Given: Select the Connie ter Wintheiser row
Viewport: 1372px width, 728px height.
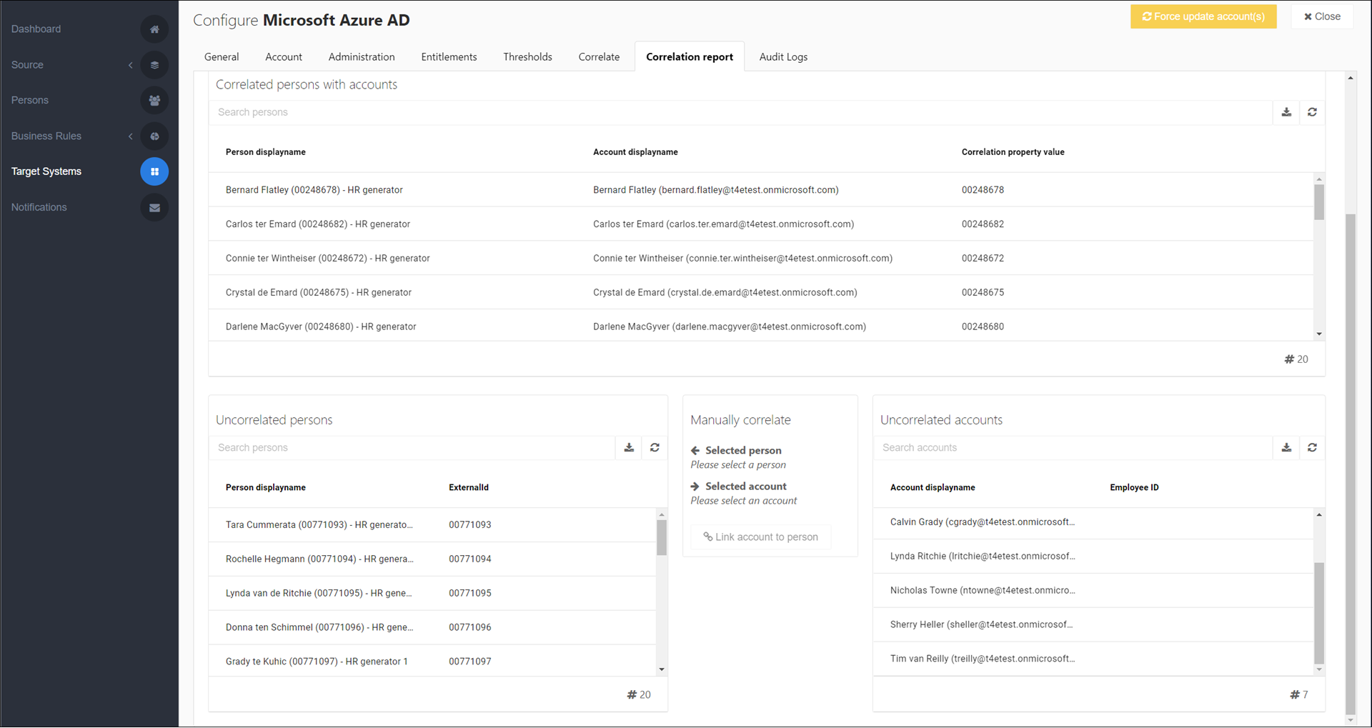Looking at the screenshot, I should 761,259.
